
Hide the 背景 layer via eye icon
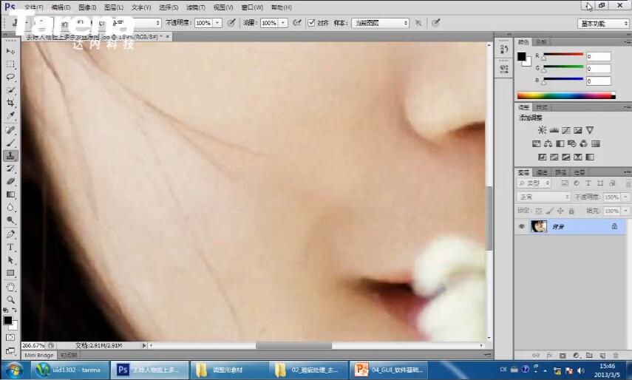click(522, 226)
